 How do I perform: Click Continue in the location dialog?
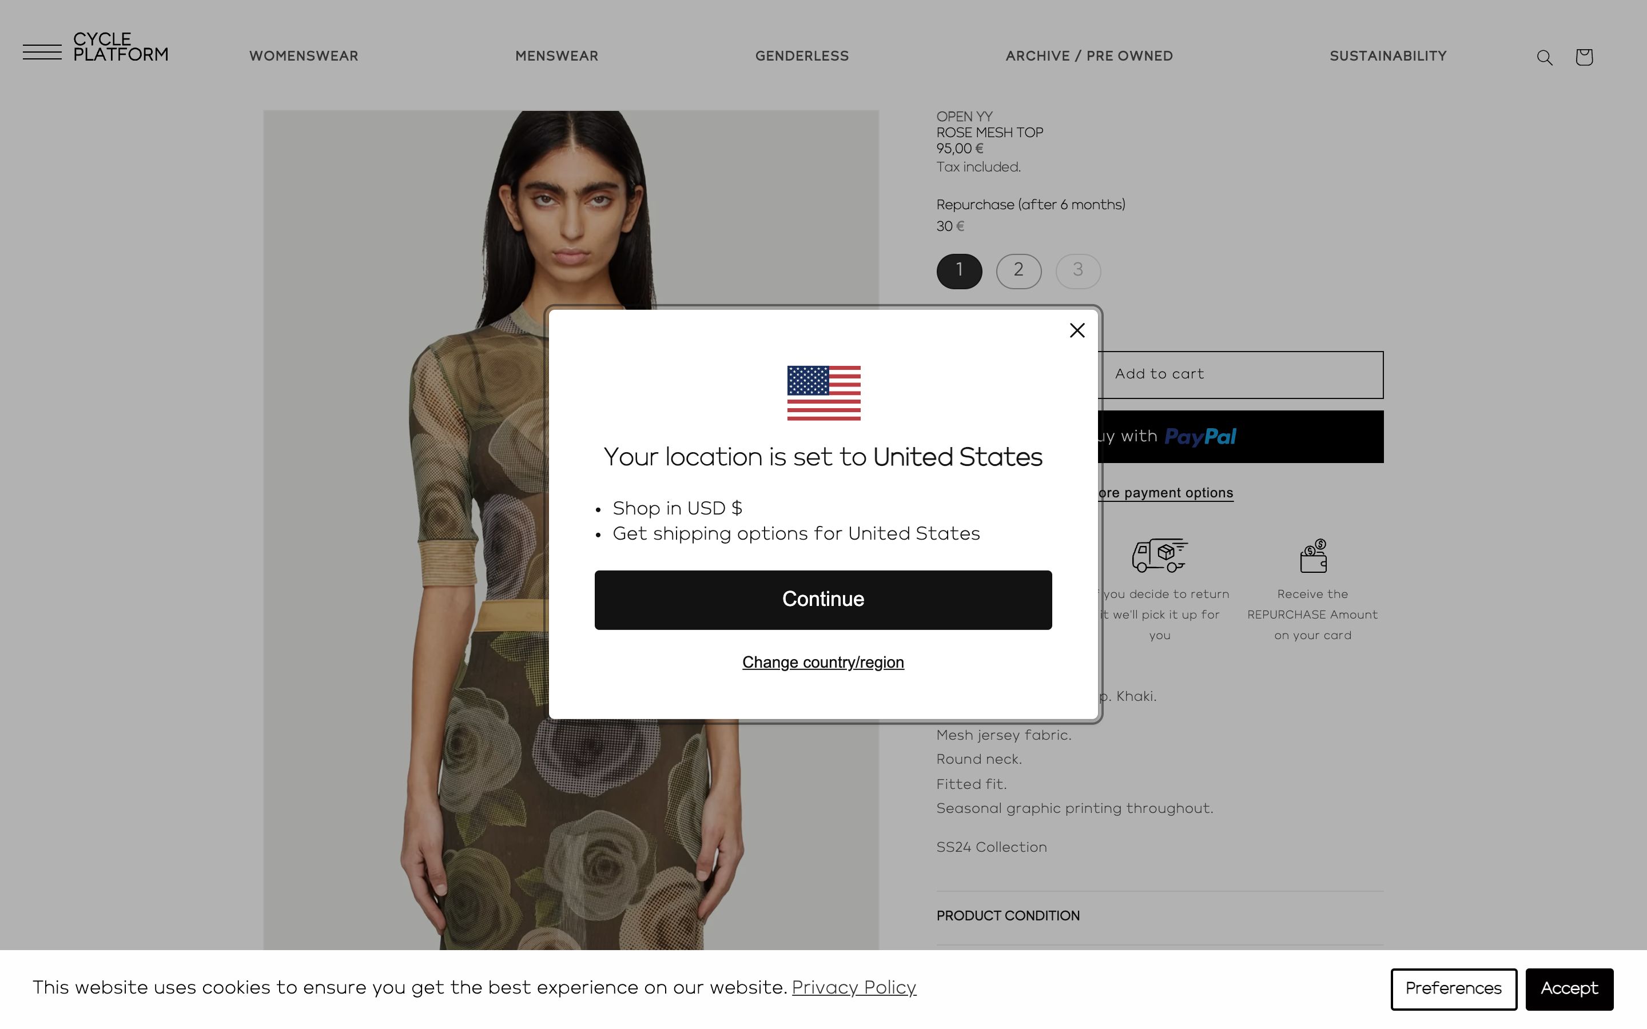coord(823,600)
